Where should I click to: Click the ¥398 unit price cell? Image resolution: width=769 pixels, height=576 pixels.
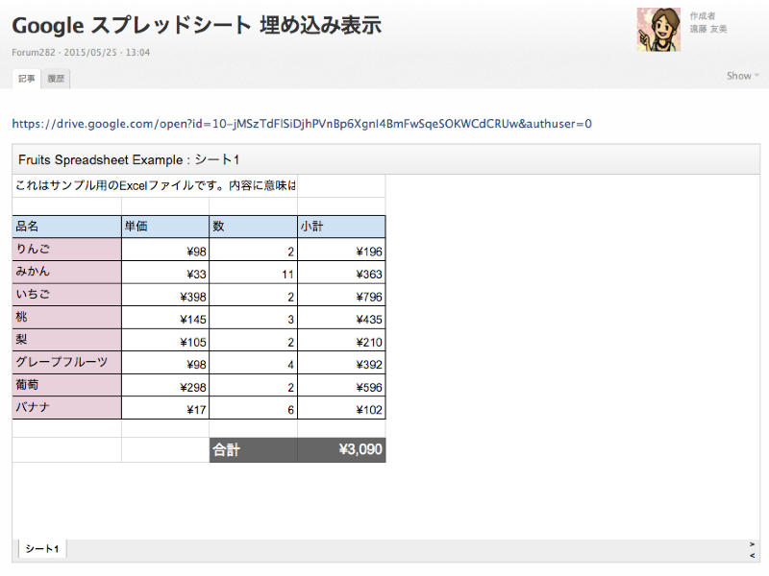pos(165,295)
